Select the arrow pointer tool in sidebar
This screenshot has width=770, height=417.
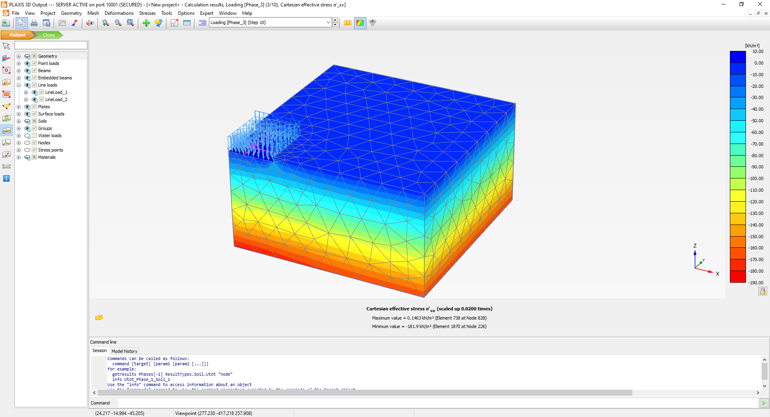tap(6, 46)
